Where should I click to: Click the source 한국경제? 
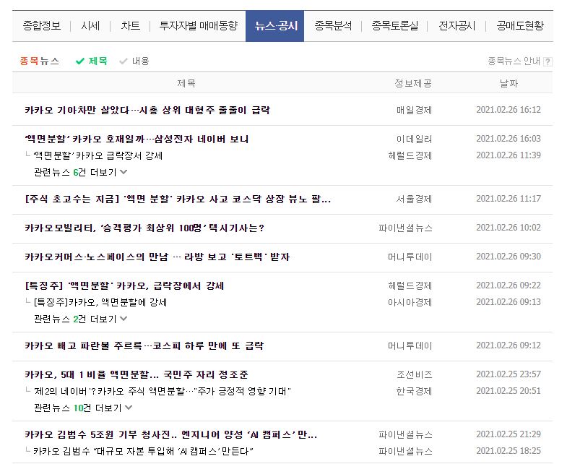[414, 391]
